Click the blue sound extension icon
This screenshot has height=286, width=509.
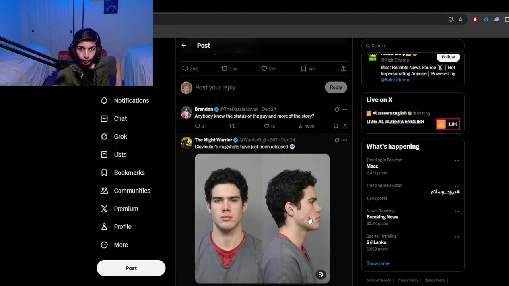point(486,19)
